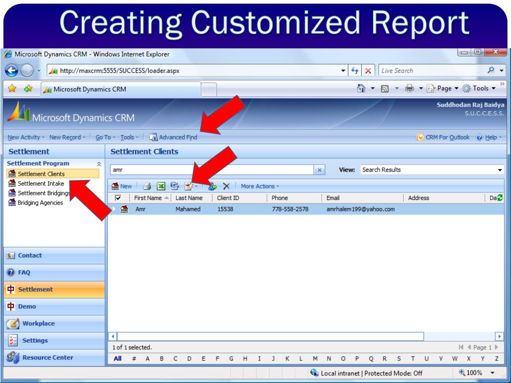Viewport: 511px width, 383px height.
Task: Switch to the Demo area
Action: point(54,306)
